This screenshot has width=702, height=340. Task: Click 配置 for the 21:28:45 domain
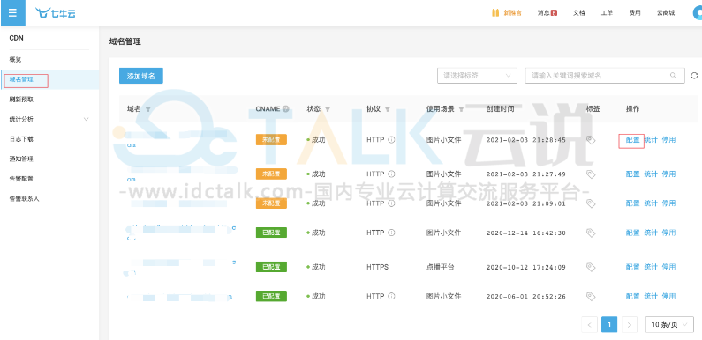tap(632, 140)
